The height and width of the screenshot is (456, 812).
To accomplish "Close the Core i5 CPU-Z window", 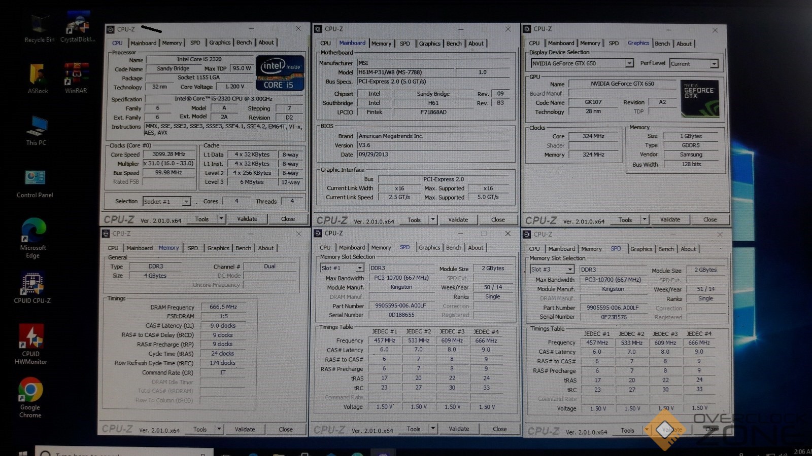I will [298, 29].
